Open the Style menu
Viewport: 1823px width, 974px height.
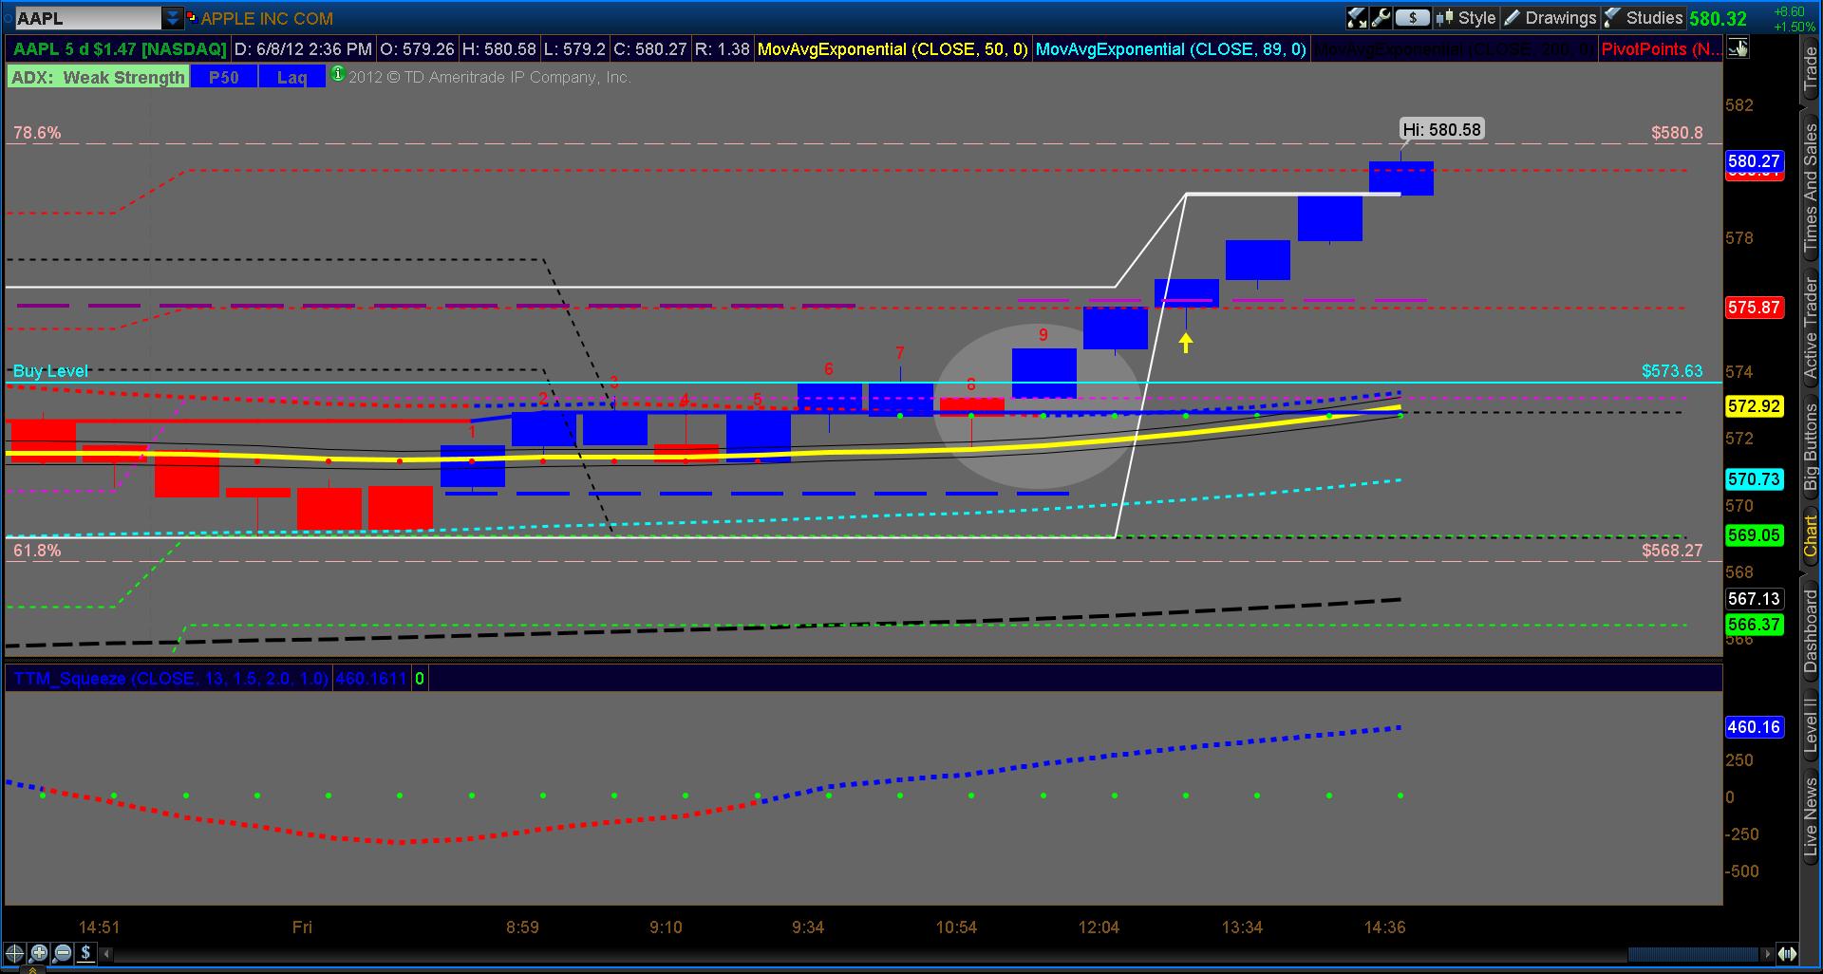pos(1466,18)
